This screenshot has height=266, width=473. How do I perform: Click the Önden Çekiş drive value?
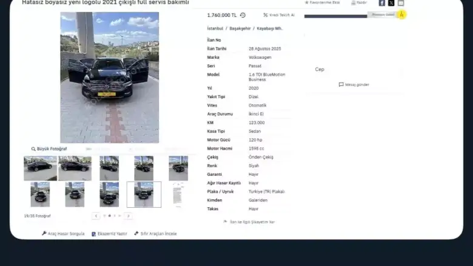coord(261,158)
